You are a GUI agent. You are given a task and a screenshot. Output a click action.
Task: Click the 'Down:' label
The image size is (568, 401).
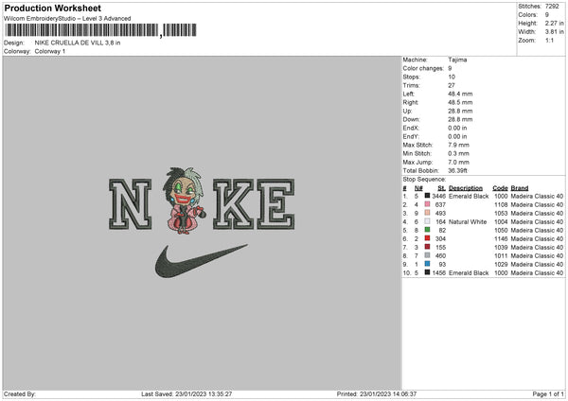click(x=411, y=119)
